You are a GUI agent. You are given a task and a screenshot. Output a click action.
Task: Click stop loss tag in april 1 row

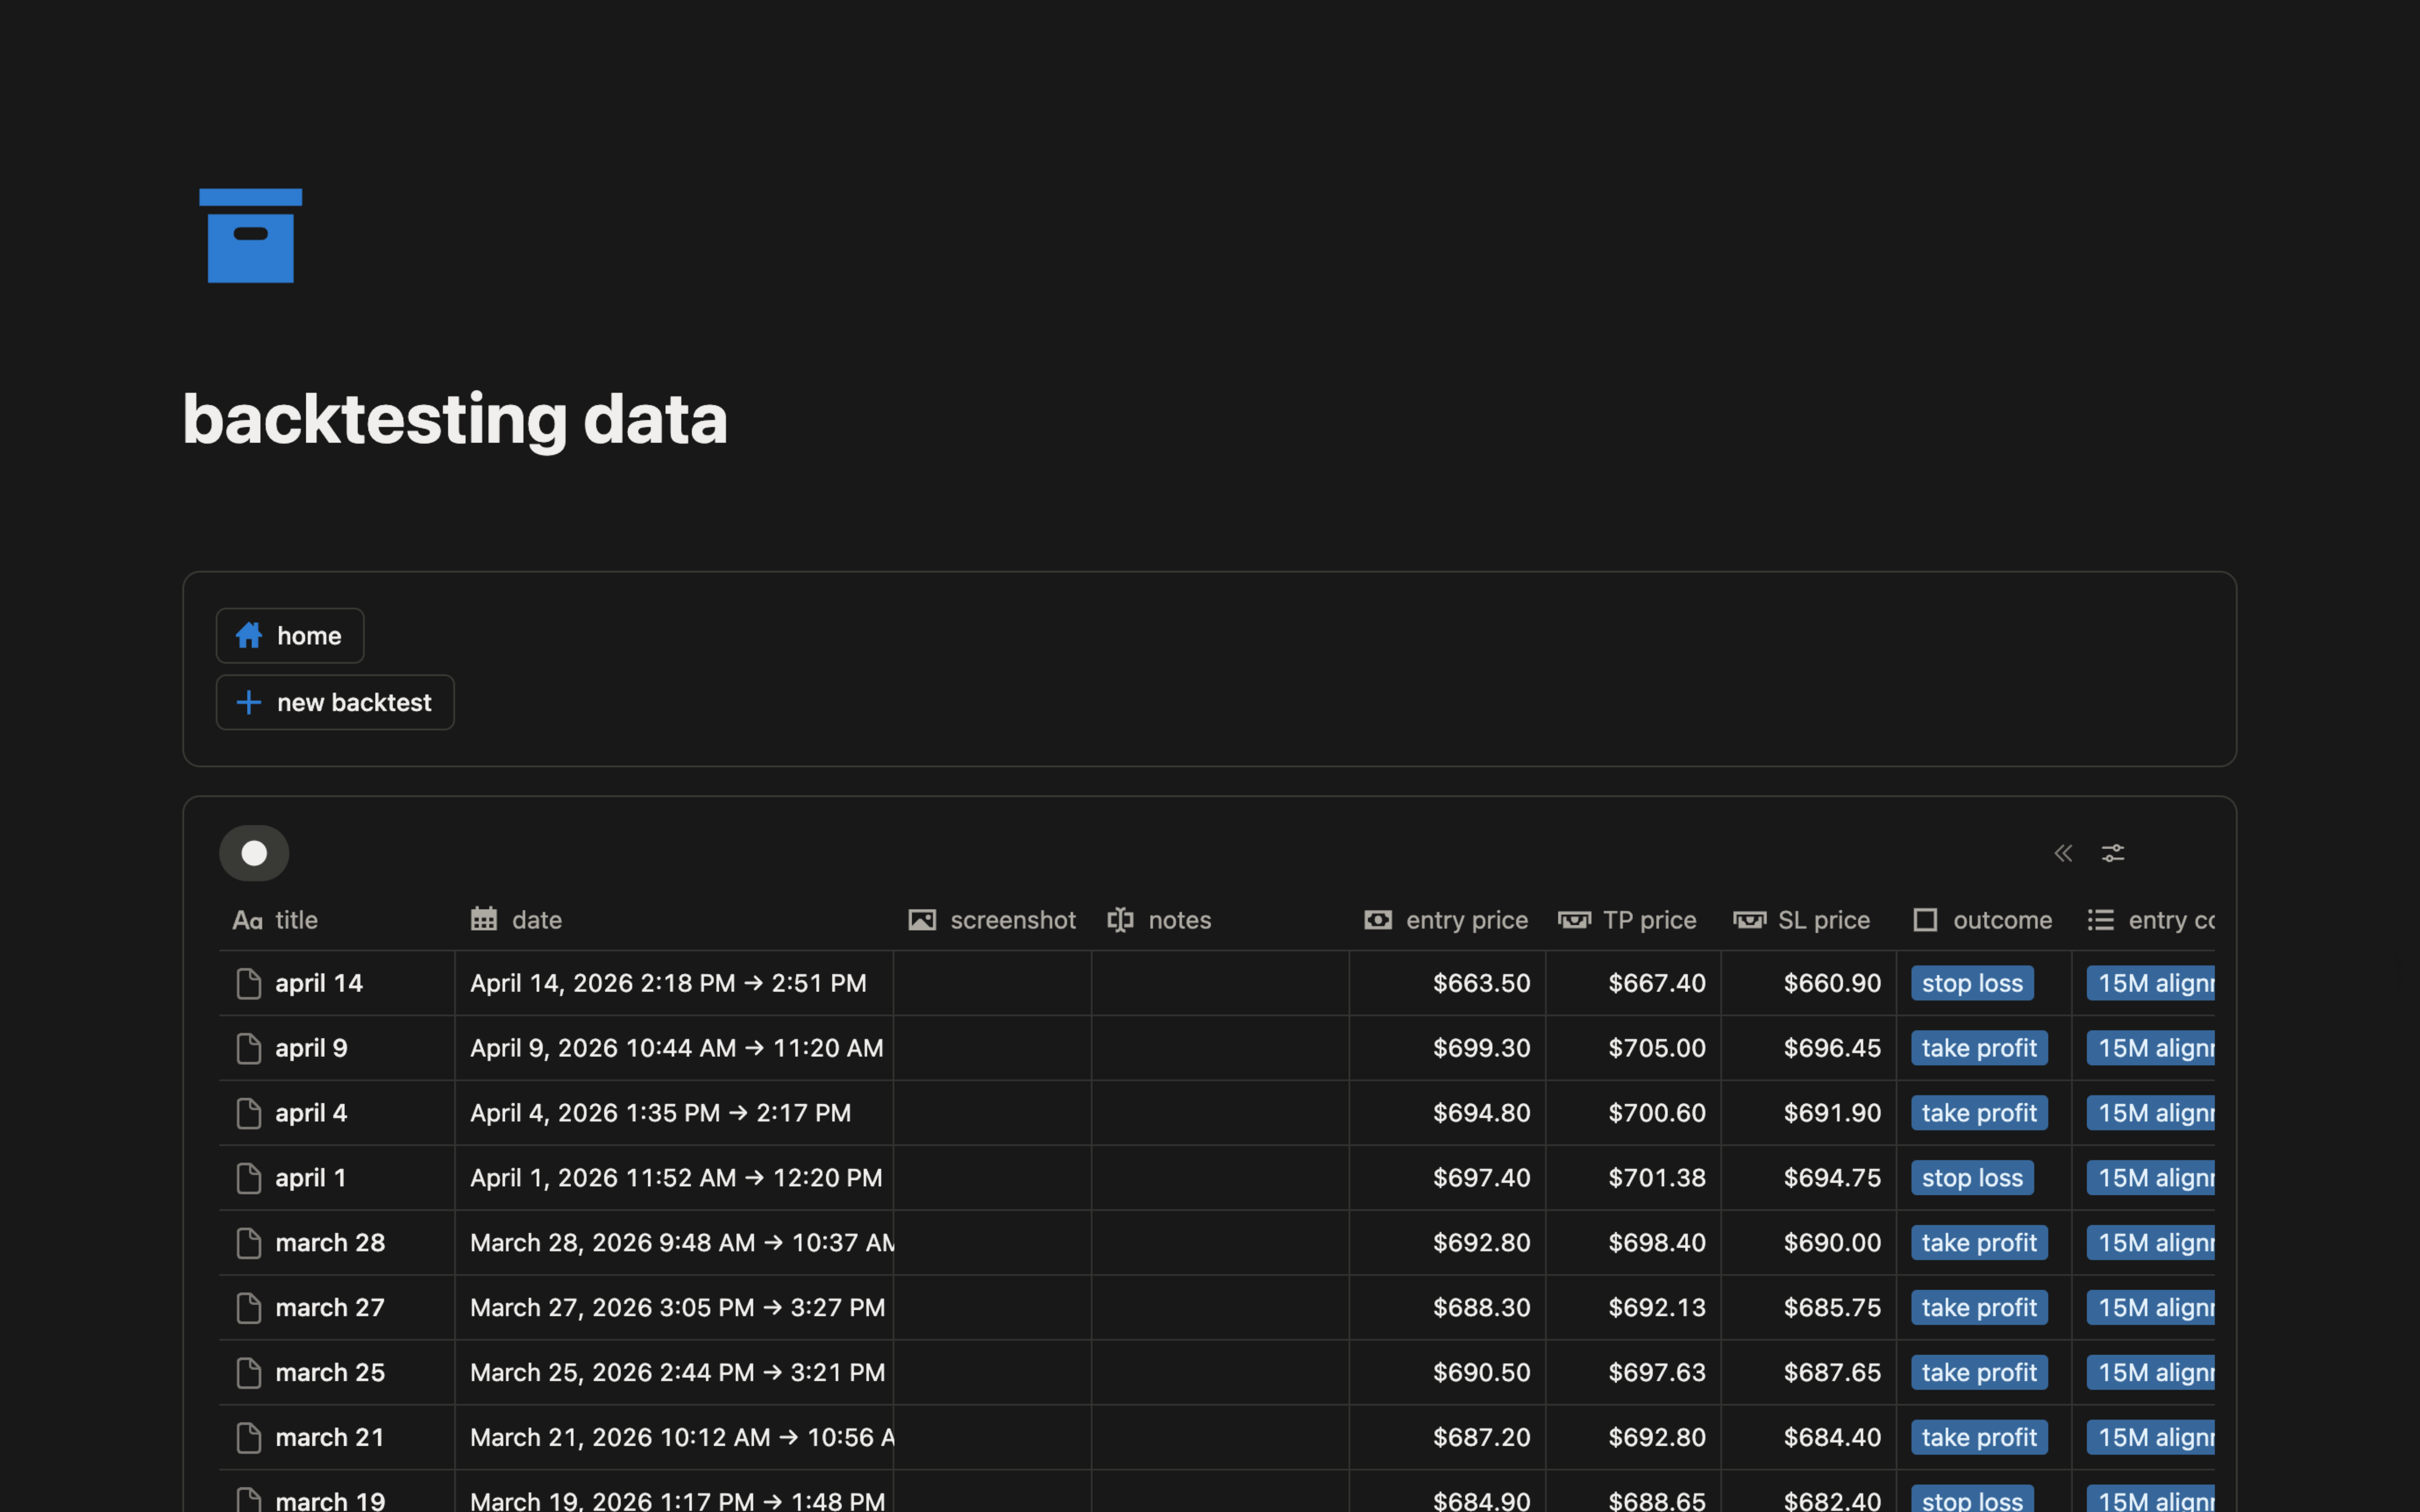(1972, 1178)
